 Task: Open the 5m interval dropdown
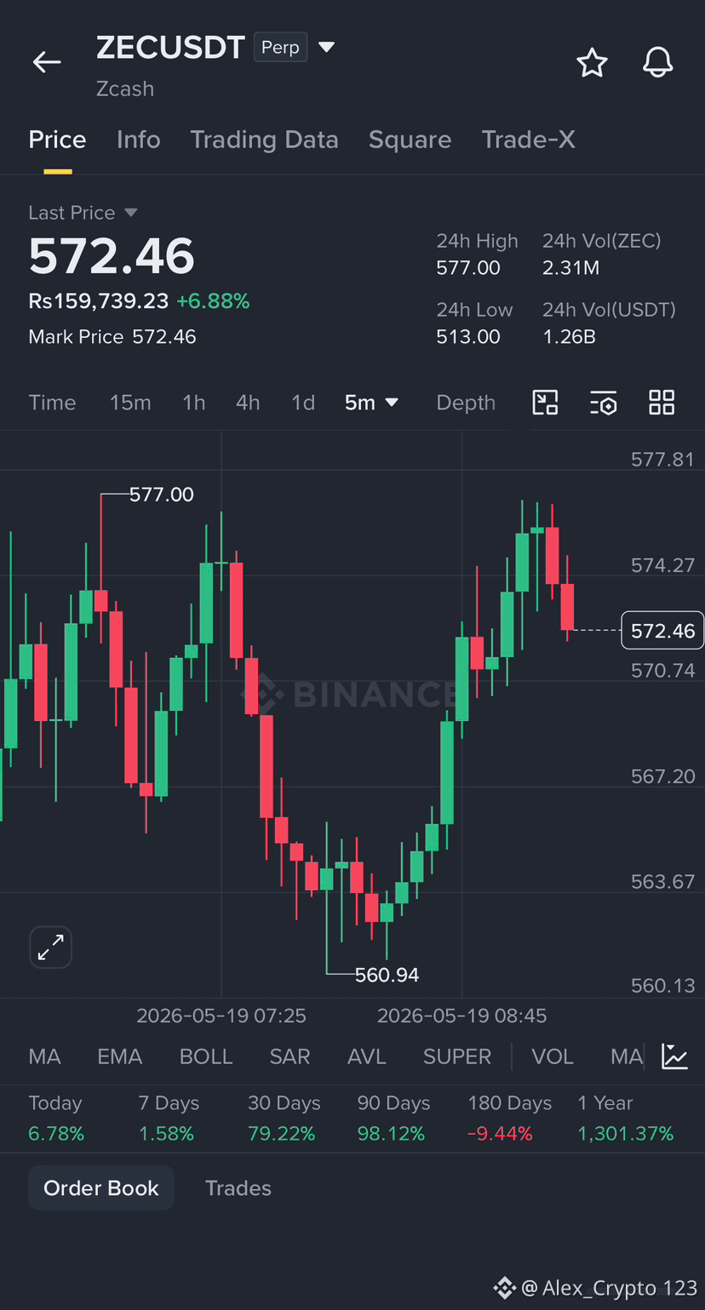tap(371, 403)
